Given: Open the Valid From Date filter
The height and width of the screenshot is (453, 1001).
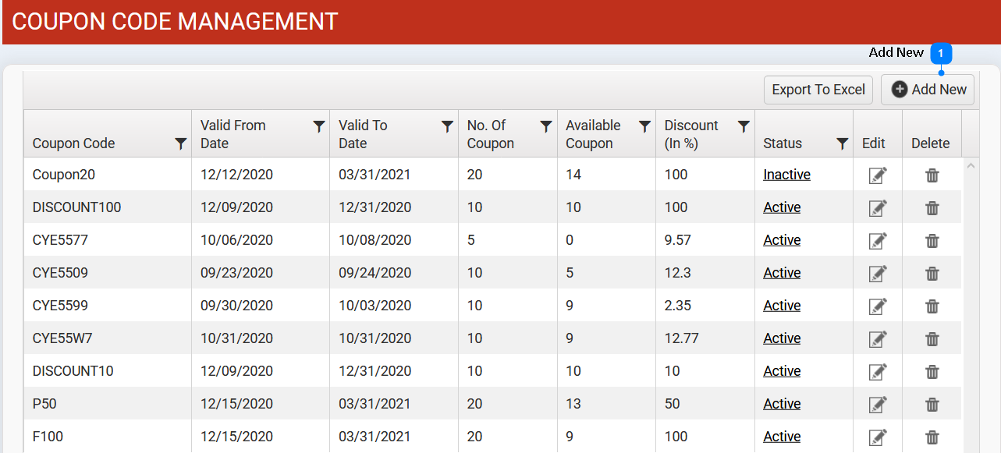Looking at the screenshot, I should (x=318, y=126).
